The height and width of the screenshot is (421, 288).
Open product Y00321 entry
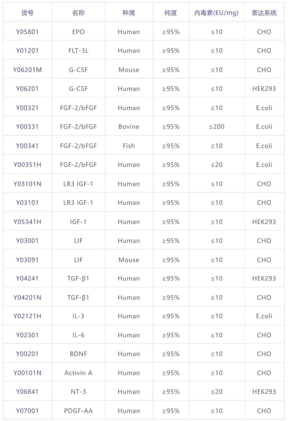pyautogui.click(x=27, y=108)
